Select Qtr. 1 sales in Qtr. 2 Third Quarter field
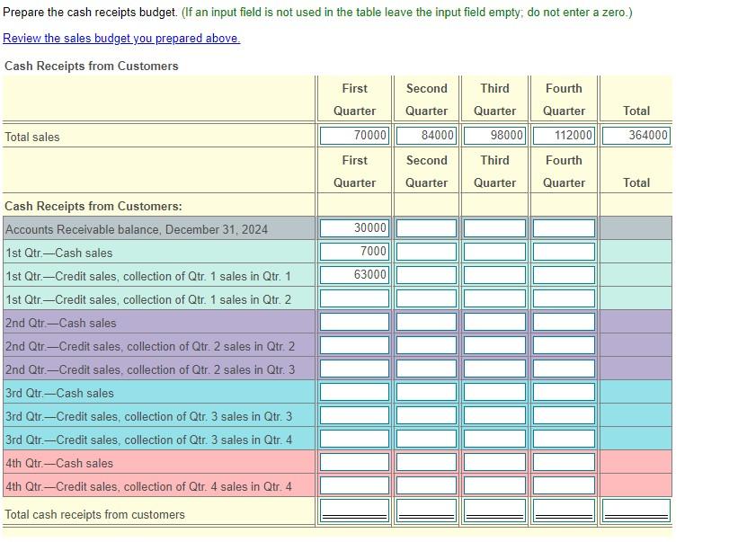 (x=494, y=298)
